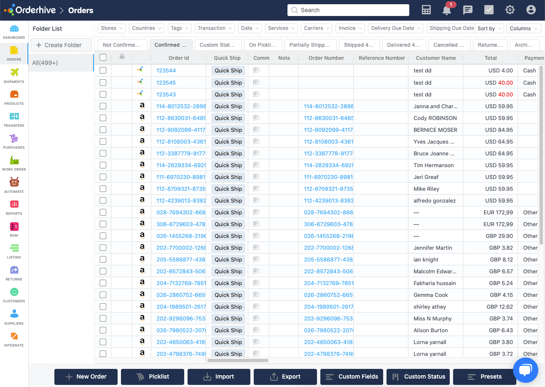Open the Carriers filter dropdown
Viewport: 545px width, 387px height.
[x=316, y=28]
